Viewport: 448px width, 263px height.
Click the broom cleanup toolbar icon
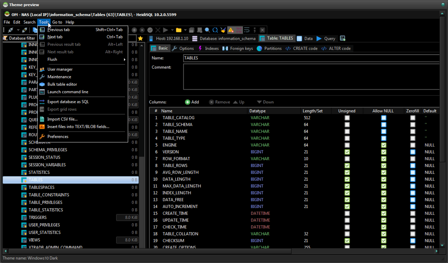click(x=223, y=30)
